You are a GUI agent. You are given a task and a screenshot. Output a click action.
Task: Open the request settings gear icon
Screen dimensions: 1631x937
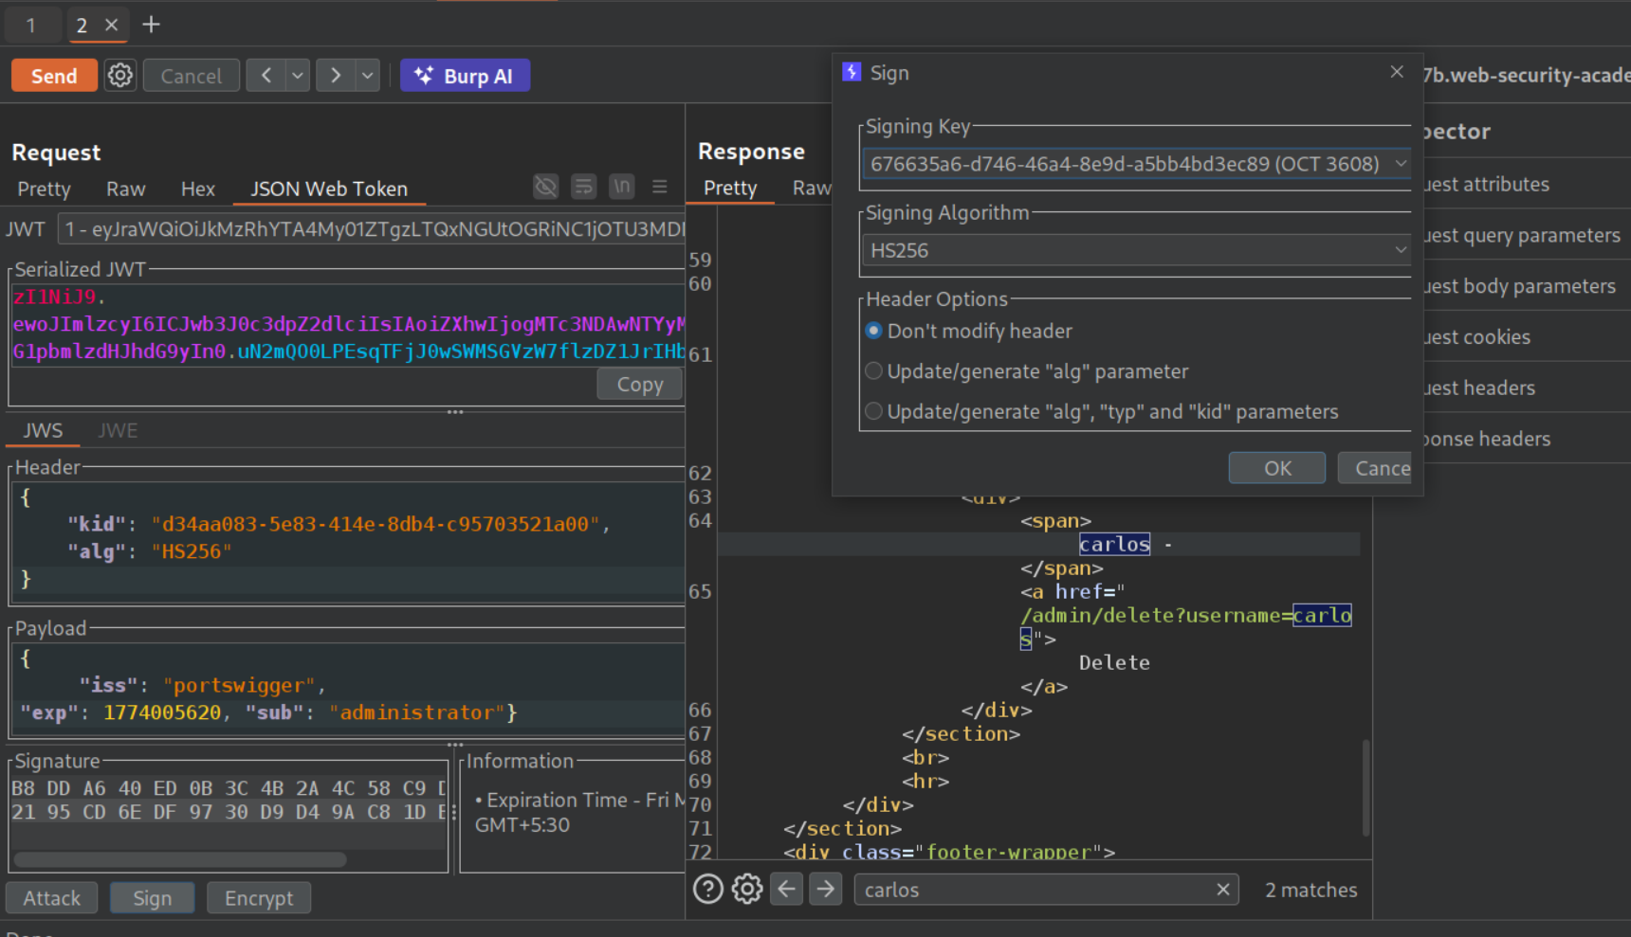(120, 76)
